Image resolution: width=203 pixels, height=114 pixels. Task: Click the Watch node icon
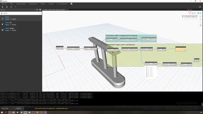3,18
